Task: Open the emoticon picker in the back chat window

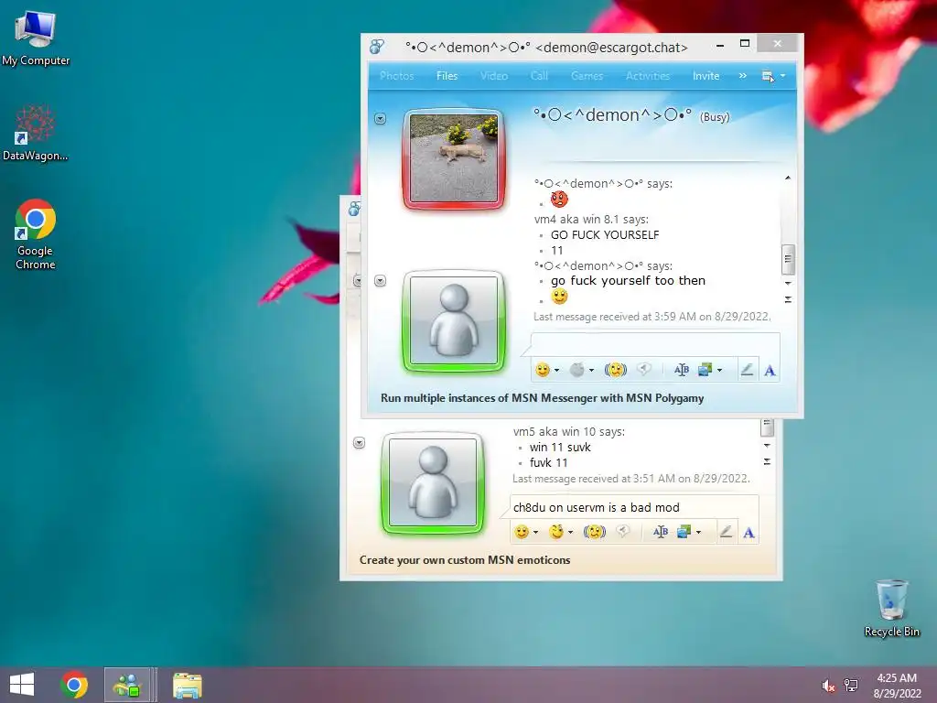Action: (522, 532)
